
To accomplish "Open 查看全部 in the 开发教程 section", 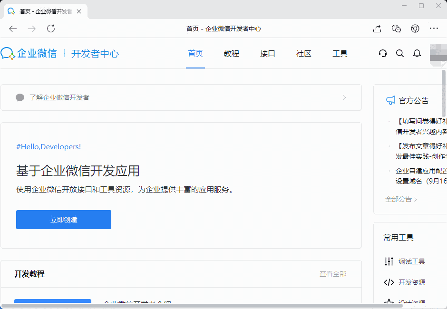I will pyautogui.click(x=333, y=274).
